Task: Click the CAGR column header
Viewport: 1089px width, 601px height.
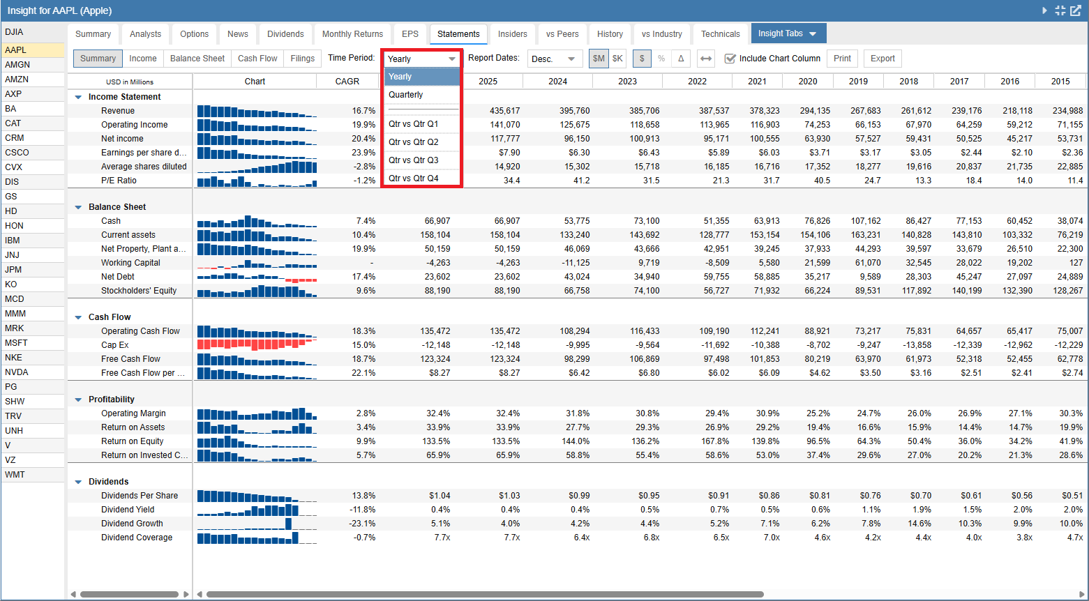Action: click(347, 82)
